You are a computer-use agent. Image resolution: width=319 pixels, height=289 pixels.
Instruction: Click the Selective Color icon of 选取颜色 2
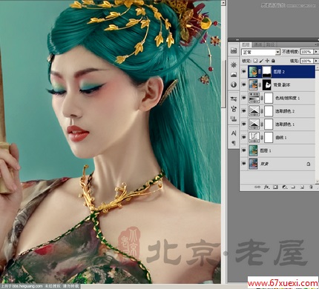[x=254, y=111]
